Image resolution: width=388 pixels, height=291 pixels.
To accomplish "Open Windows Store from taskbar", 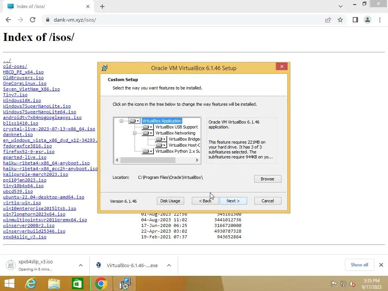I will tap(77, 283).
